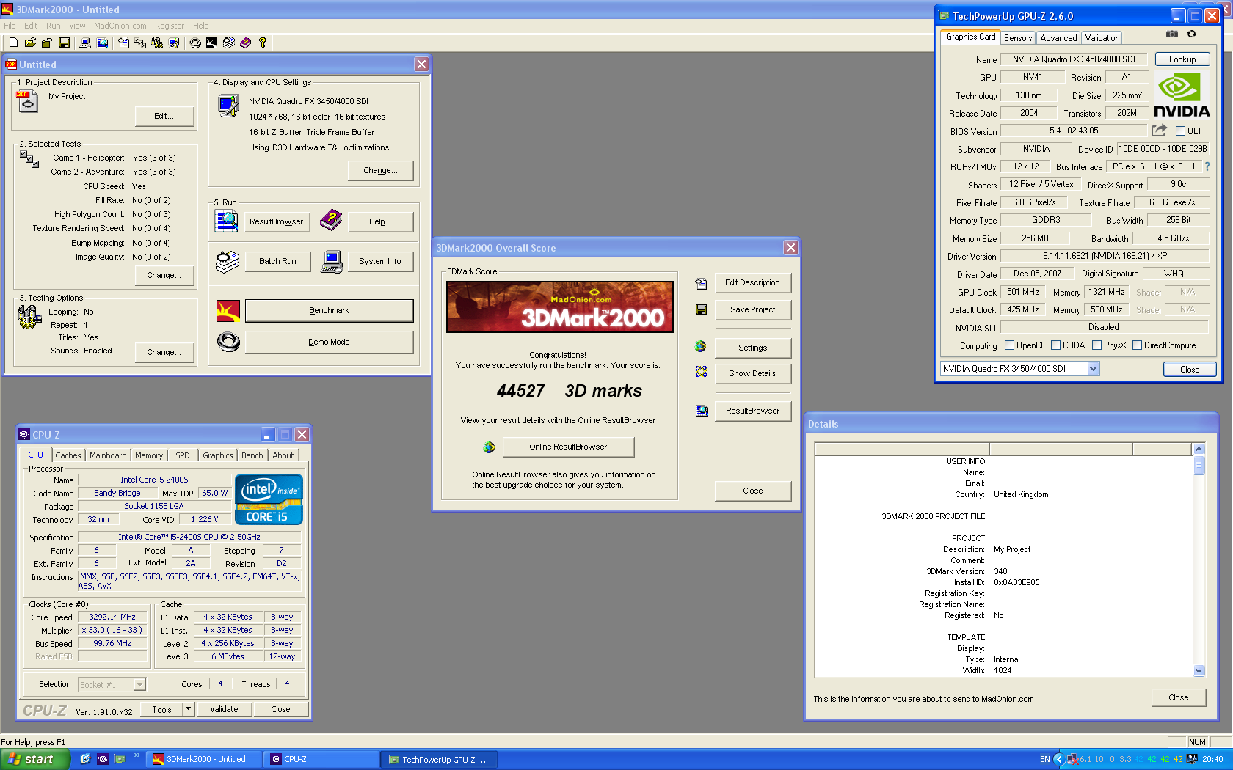Switch to the Bench tab in CPU-Z
1233x770 pixels.
252,455
